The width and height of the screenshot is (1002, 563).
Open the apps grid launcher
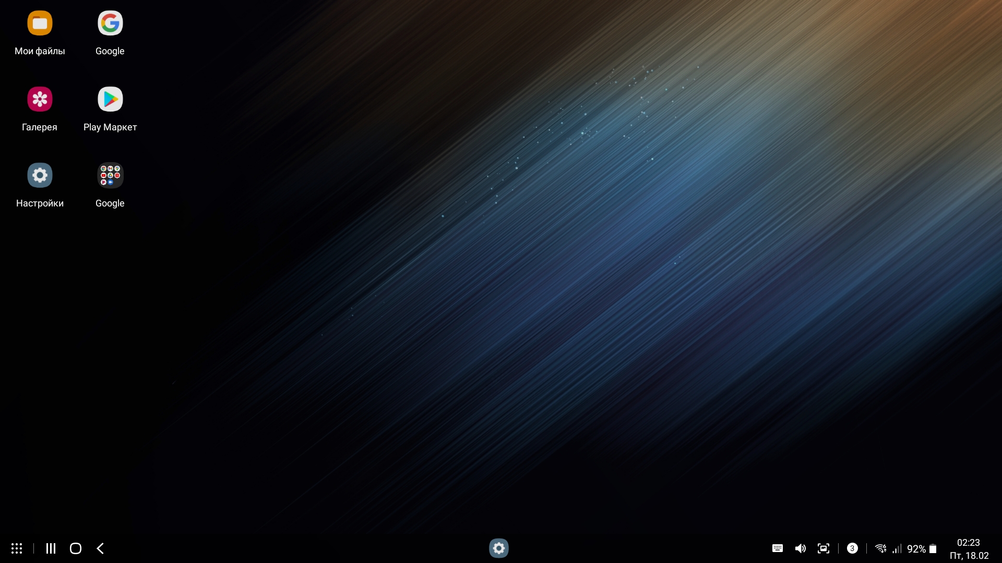click(17, 548)
